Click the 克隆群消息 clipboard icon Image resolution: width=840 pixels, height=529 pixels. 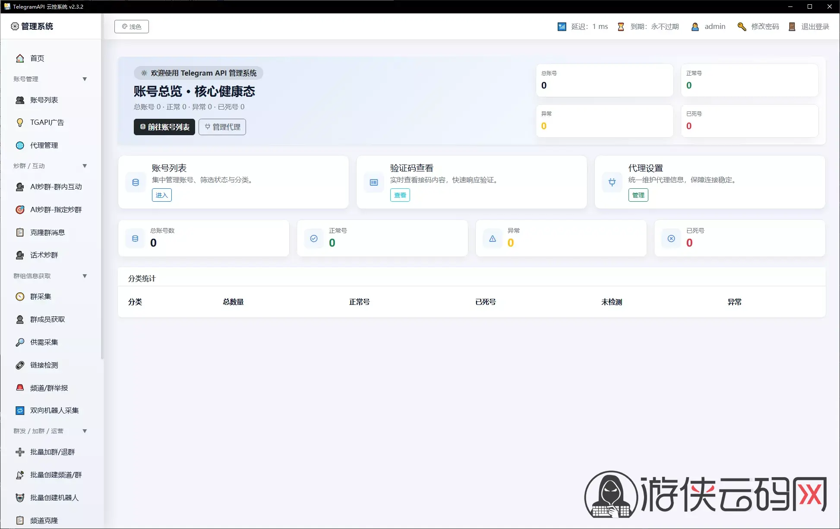tap(20, 232)
